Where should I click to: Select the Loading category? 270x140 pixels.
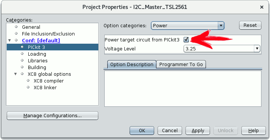pos(37,54)
